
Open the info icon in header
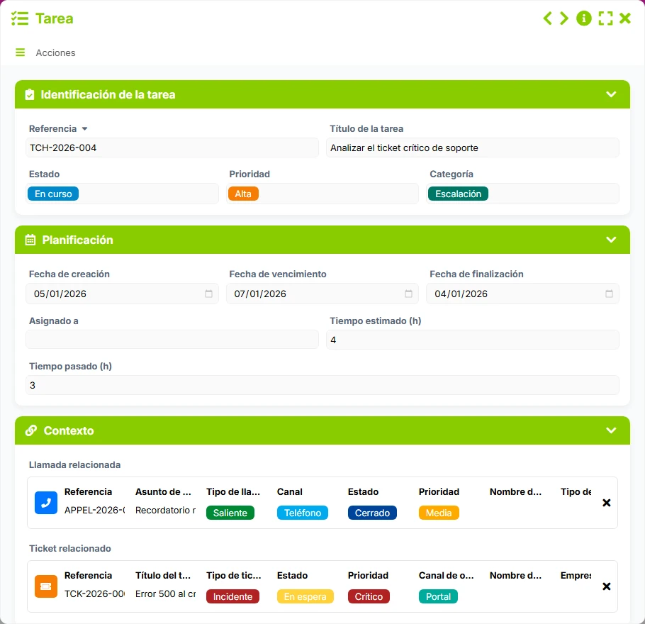(584, 18)
